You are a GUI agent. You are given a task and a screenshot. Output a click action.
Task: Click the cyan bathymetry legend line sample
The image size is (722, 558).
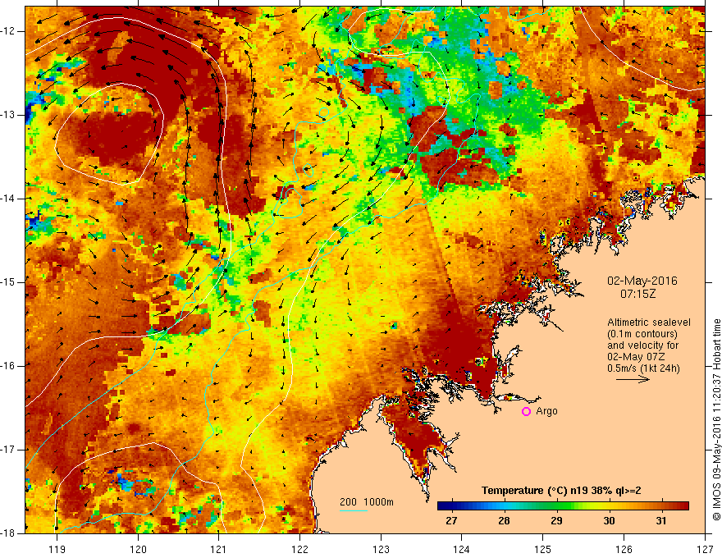pyautogui.click(x=354, y=510)
